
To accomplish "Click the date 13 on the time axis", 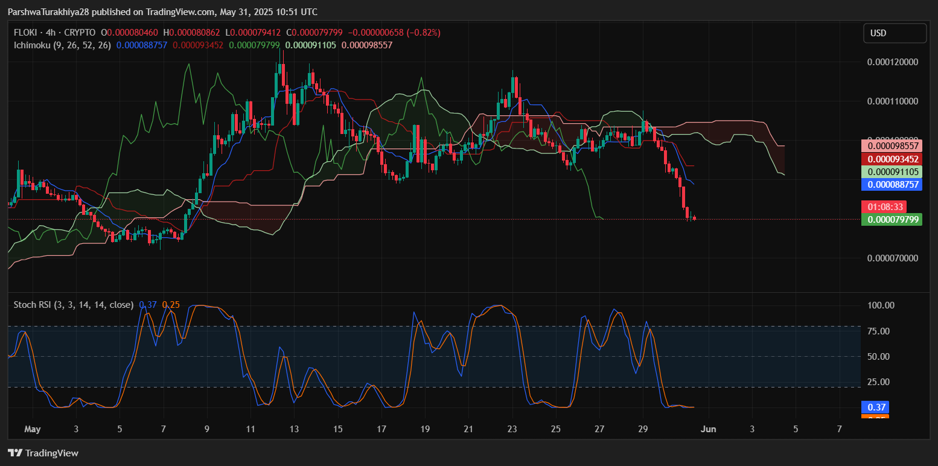I will (294, 429).
